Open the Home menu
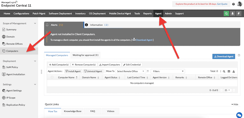The height and width of the screenshot is (118, 244). click(7, 13)
